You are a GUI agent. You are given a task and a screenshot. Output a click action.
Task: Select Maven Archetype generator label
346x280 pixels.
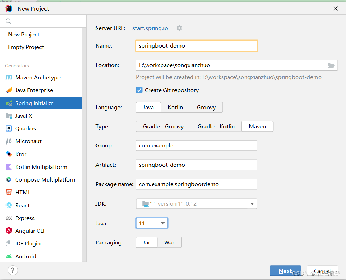coord(38,77)
